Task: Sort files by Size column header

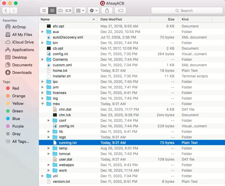Action: click(x=171, y=19)
